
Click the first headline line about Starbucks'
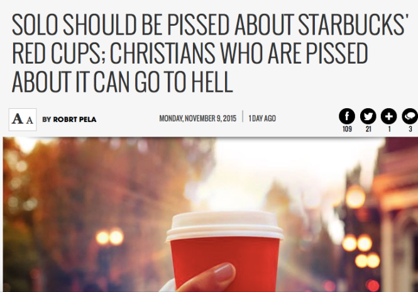(210, 25)
